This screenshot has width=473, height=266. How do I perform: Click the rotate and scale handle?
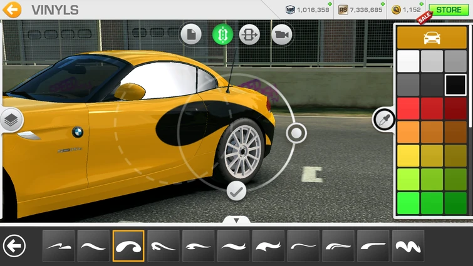tap(296, 133)
